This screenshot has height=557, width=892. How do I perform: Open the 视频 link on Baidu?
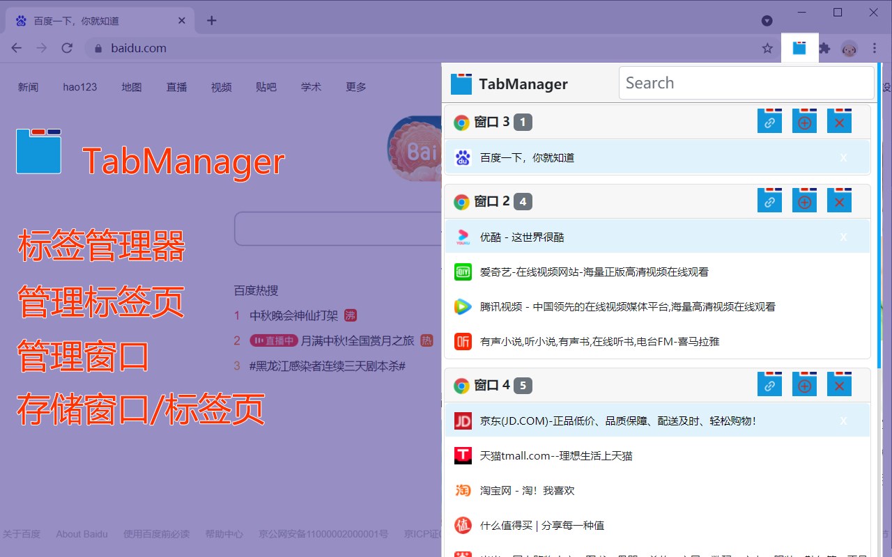[222, 87]
